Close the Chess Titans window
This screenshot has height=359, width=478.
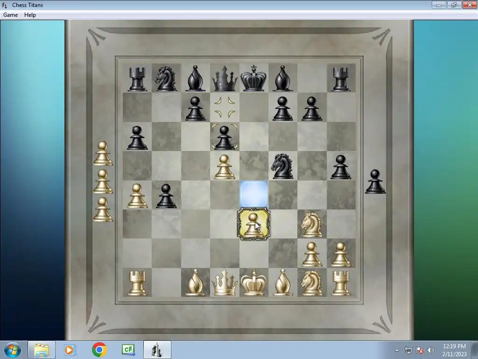pyautogui.click(x=470, y=5)
